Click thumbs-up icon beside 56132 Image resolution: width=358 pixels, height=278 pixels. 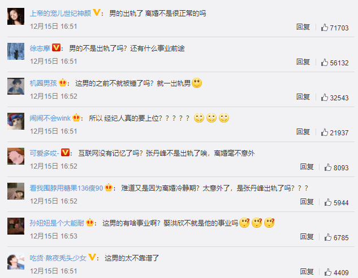325,63
